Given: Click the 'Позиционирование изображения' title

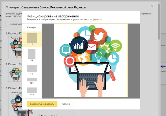Looking at the screenshot, I should 53,16.
